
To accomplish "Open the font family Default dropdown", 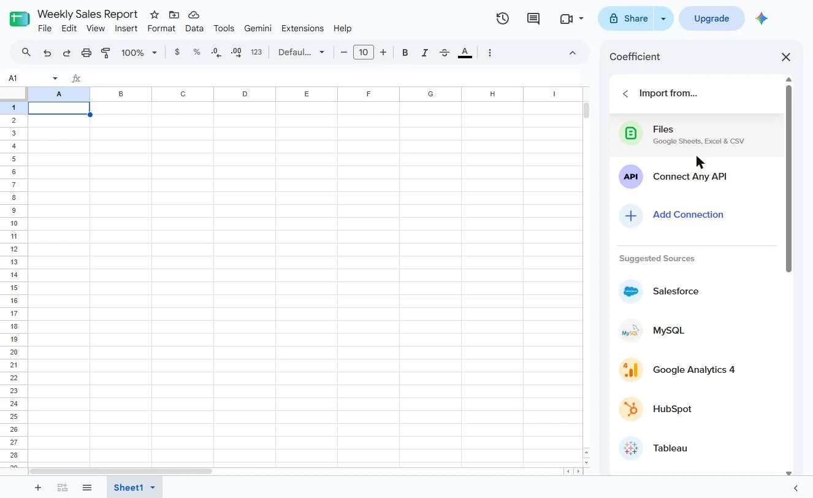I will pos(301,53).
